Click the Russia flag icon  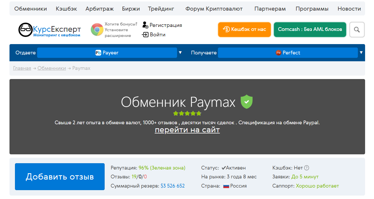pyautogui.click(x=226, y=186)
